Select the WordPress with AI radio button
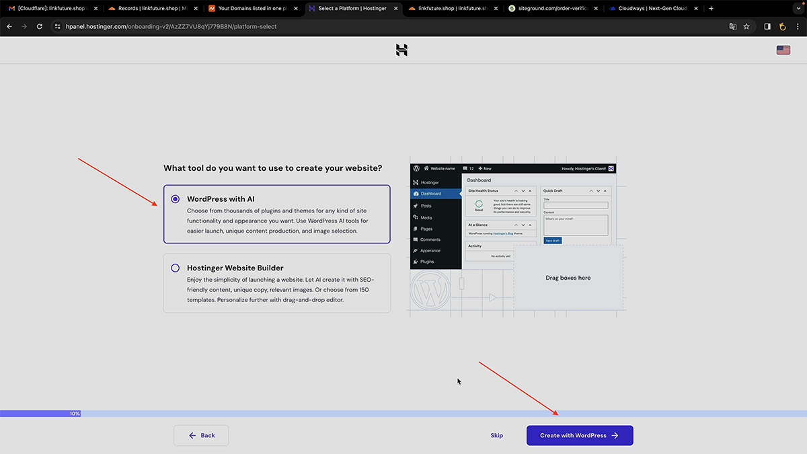Image resolution: width=807 pixels, height=454 pixels. (x=176, y=199)
